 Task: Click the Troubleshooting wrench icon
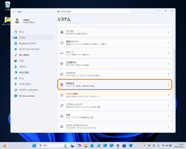pos(62,106)
